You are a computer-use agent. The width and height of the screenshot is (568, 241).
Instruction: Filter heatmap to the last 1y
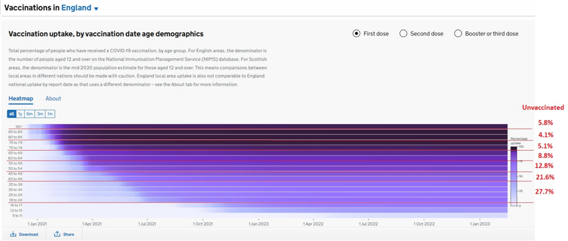pos(20,114)
